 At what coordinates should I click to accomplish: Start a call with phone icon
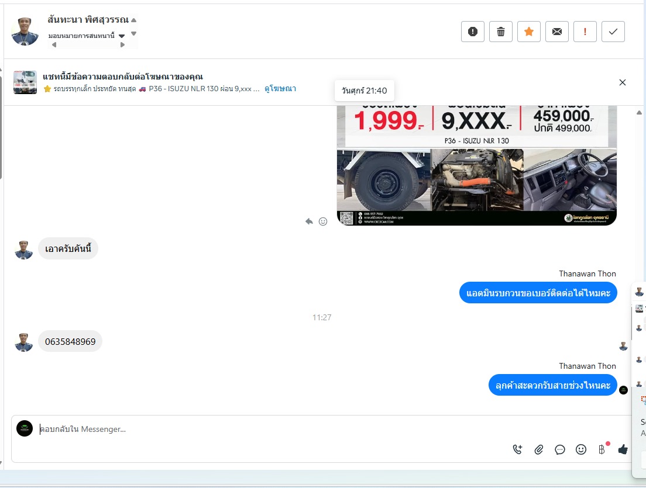click(517, 449)
